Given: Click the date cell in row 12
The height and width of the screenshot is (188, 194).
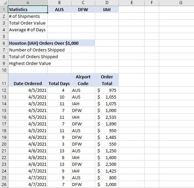Looking at the screenshot, I should [28, 90].
